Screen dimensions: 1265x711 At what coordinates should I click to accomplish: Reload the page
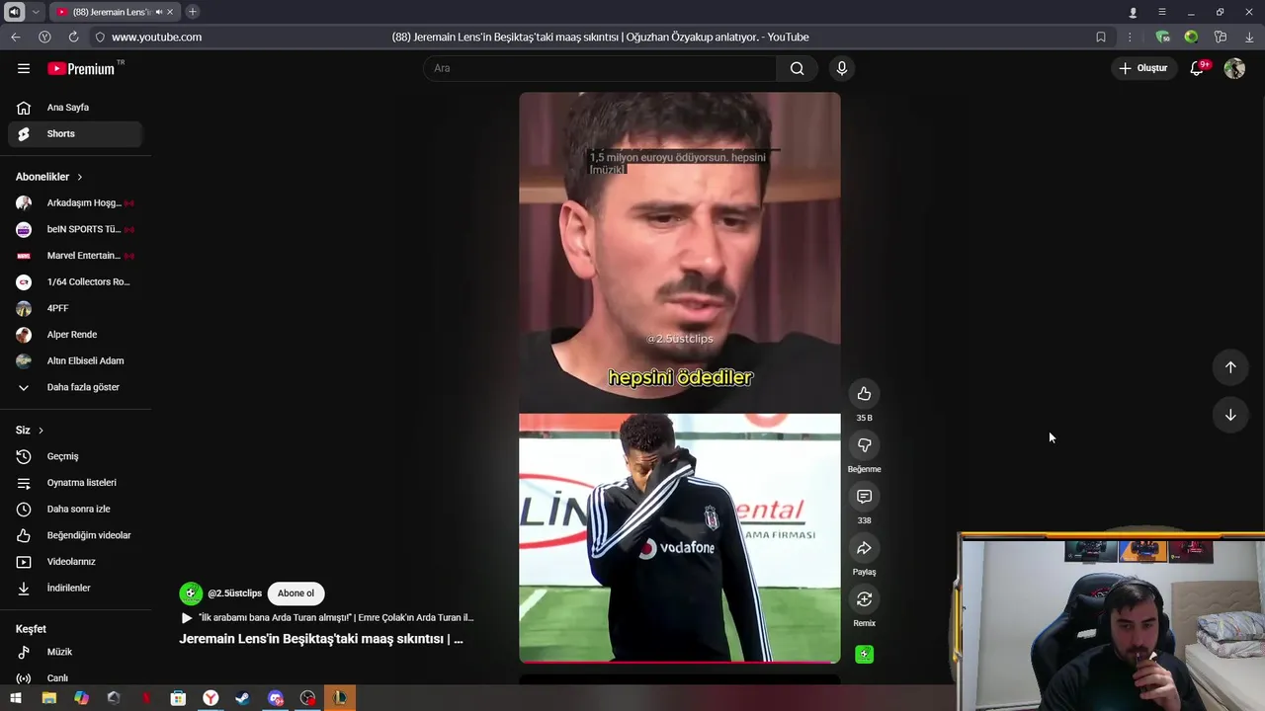[73, 37]
